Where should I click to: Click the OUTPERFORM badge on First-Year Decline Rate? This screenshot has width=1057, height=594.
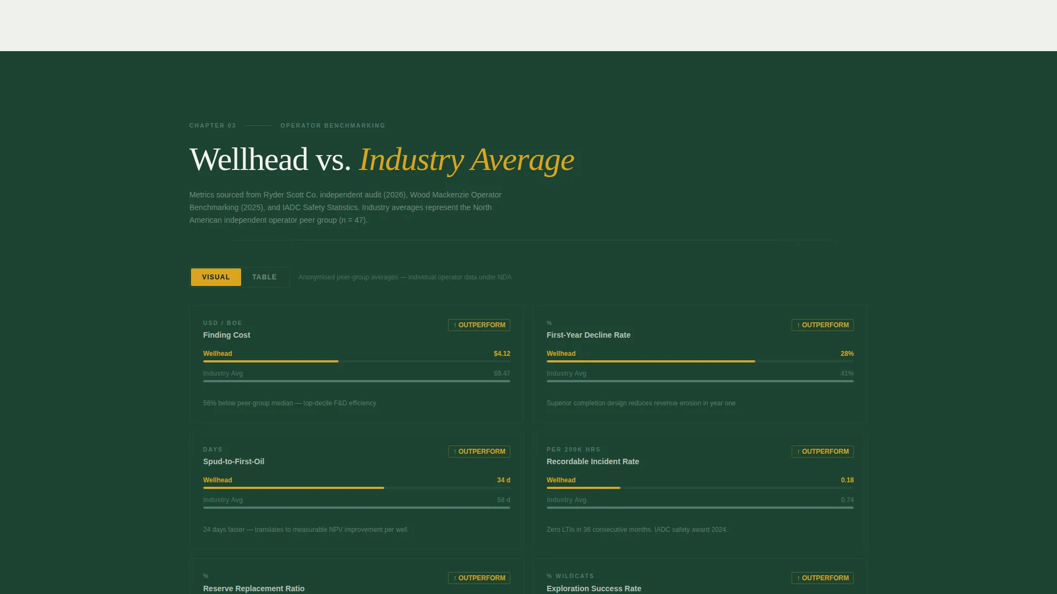tap(822, 325)
